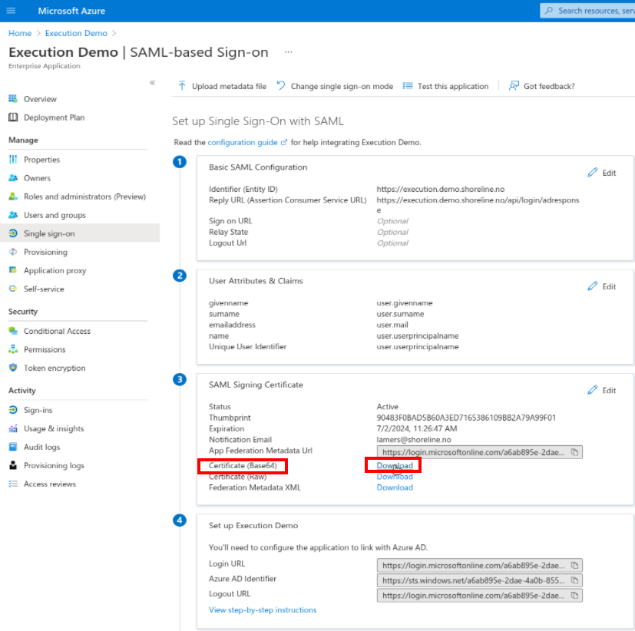
Task: Copy the App Federation Metadata Url
Action: coord(574,452)
